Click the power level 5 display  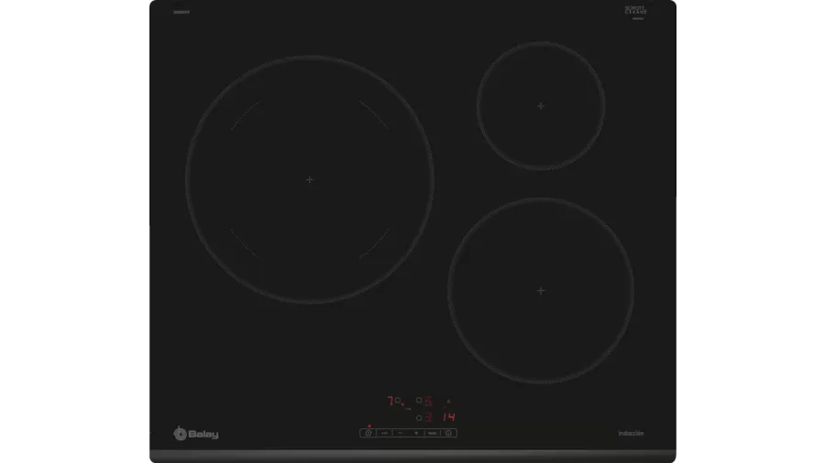click(x=428, y=401)
